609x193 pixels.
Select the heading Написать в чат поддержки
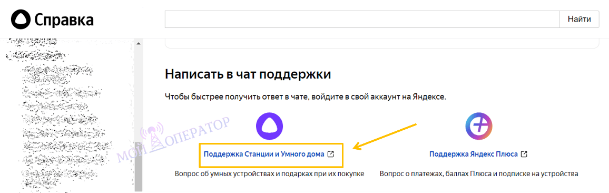pyautogui.click(x=248, y=73)
